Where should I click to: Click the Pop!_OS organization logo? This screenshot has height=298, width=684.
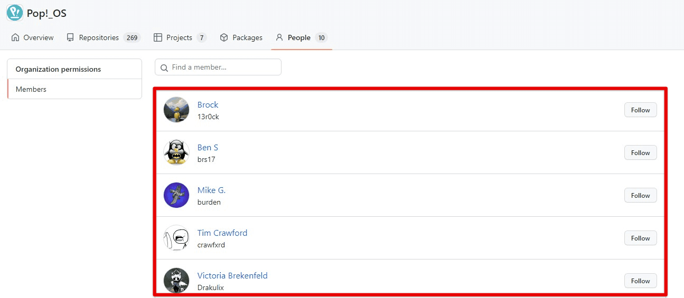click(x=15, y=13)
